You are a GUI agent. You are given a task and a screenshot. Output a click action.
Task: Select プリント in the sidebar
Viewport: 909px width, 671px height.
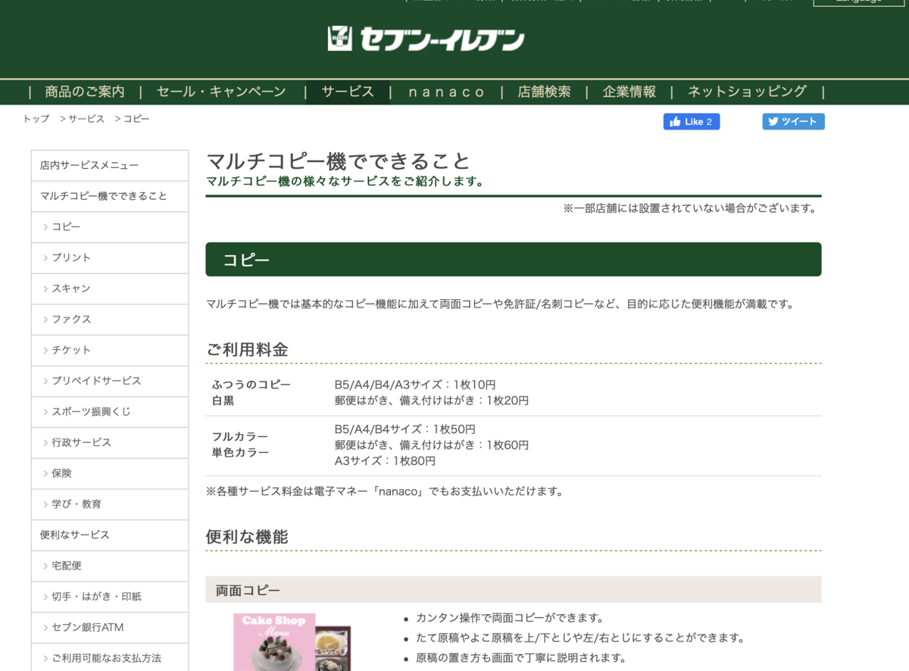pyautogui.click(x=110, y=257)
